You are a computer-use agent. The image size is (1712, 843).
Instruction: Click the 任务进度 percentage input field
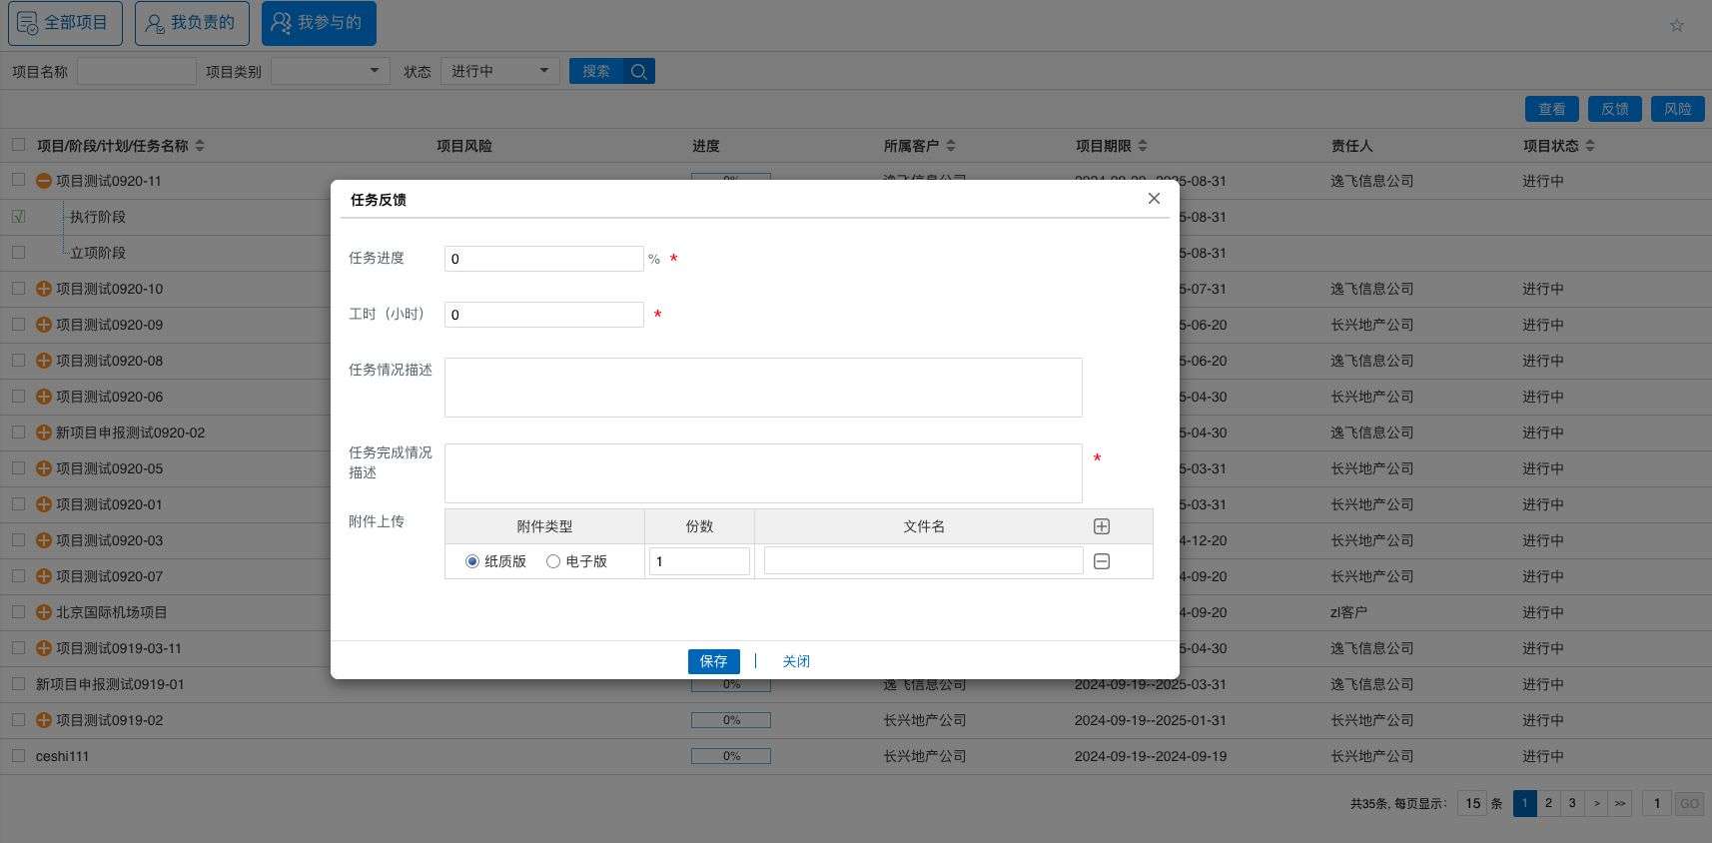pos(543,259)
